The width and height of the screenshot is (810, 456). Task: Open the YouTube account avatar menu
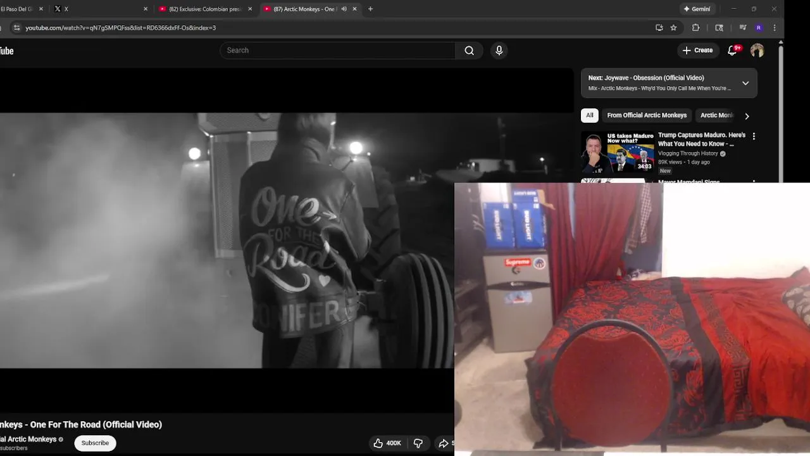point(757,51)
